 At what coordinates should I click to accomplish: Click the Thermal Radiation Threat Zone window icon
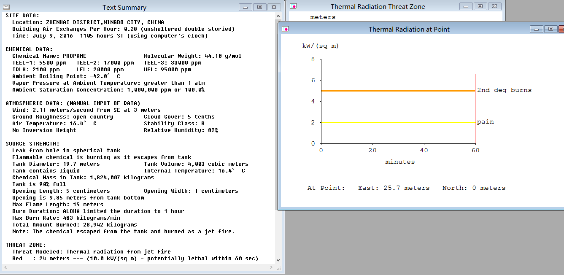(x=294, y=6)
